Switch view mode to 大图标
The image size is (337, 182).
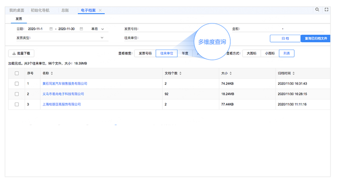point(251,53)
